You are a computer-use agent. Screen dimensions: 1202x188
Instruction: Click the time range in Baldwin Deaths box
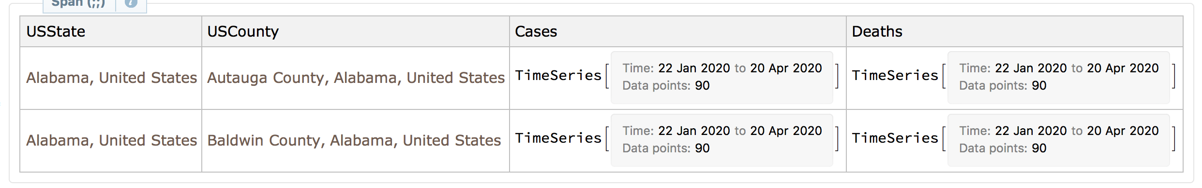(1059, 131)
